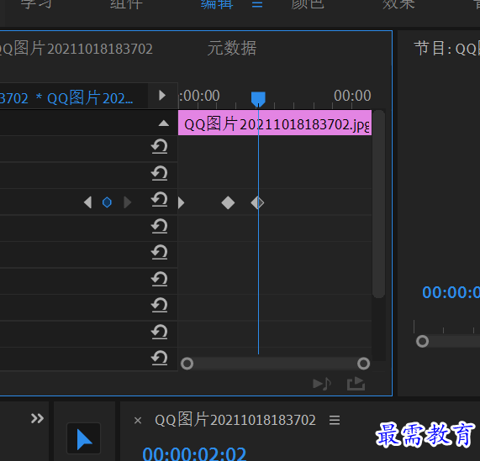Click timeline timecode 00:00:02:02
480x461 pixels.
[x=194, y=453]
